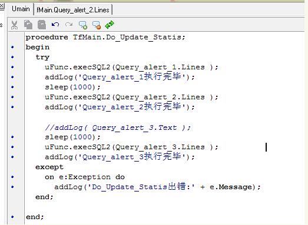
Task: Click the Paste clipboard icon
Action: [x=42, y=25]
